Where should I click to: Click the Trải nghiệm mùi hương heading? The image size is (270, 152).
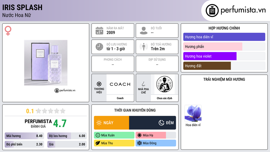(x=224, y=79)
